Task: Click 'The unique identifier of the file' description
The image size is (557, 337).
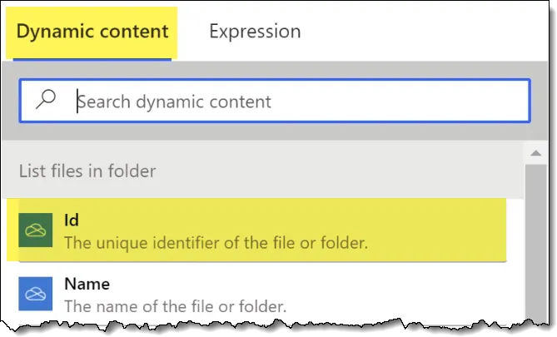Action: pos(216,244)
